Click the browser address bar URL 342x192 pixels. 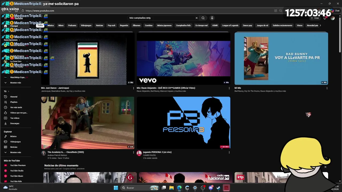40,11
